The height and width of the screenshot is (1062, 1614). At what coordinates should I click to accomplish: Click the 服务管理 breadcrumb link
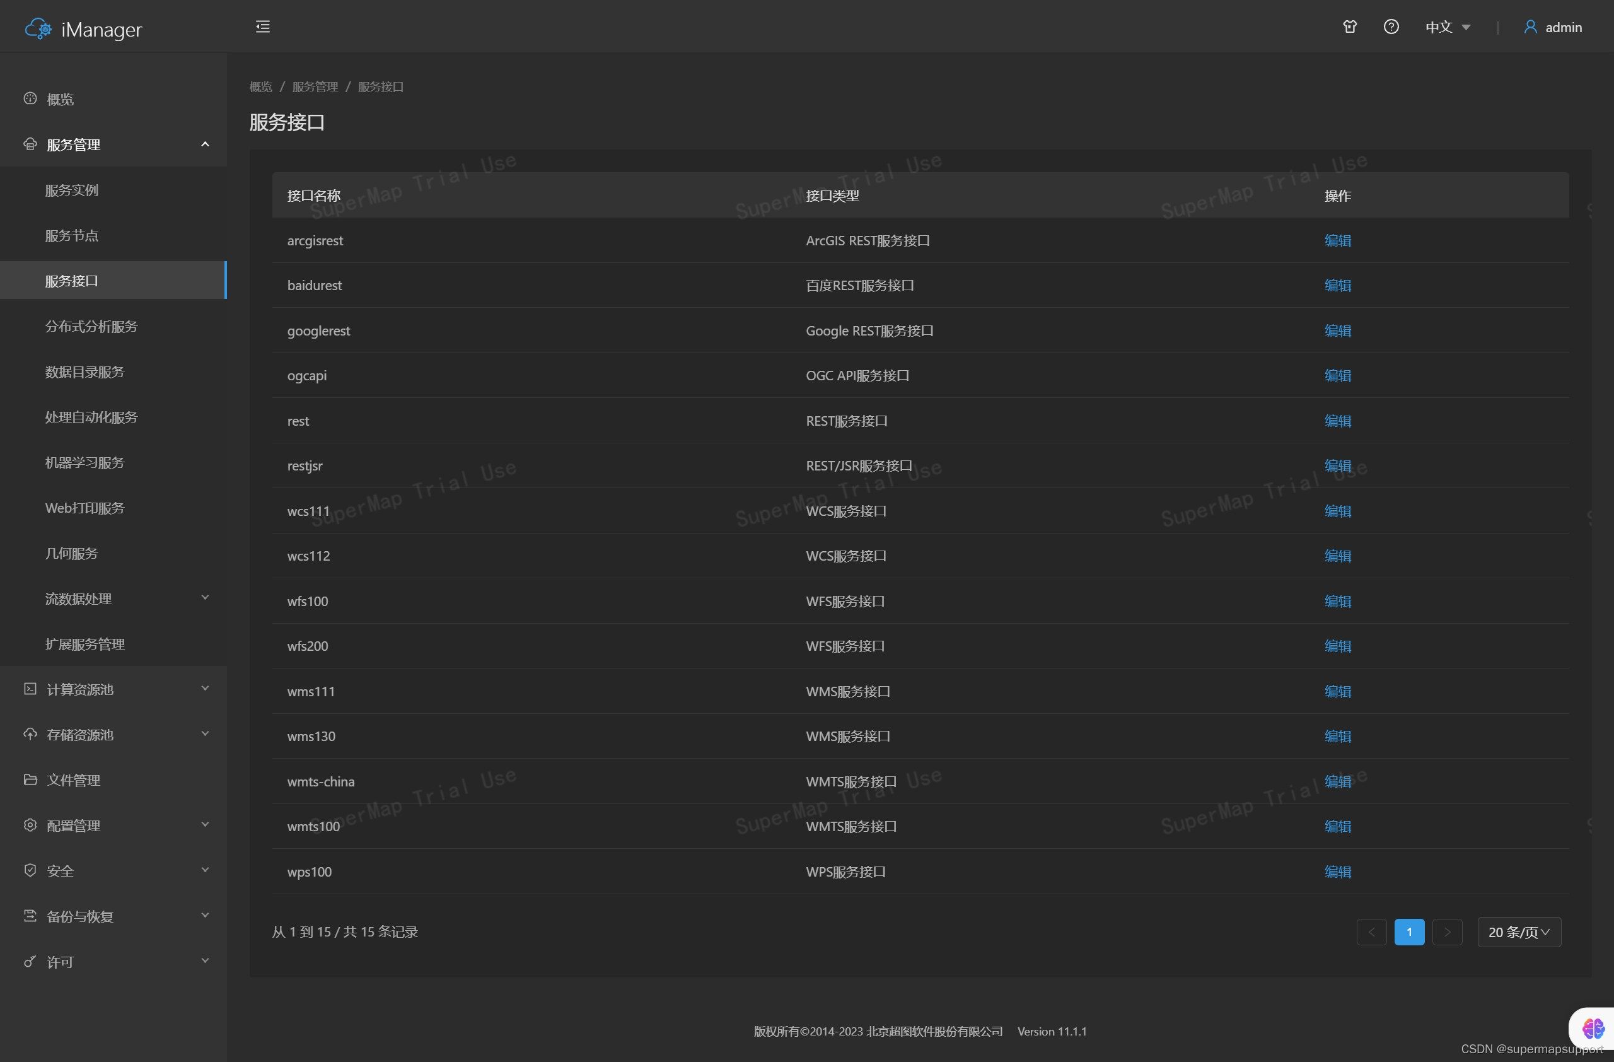(315, 87)
